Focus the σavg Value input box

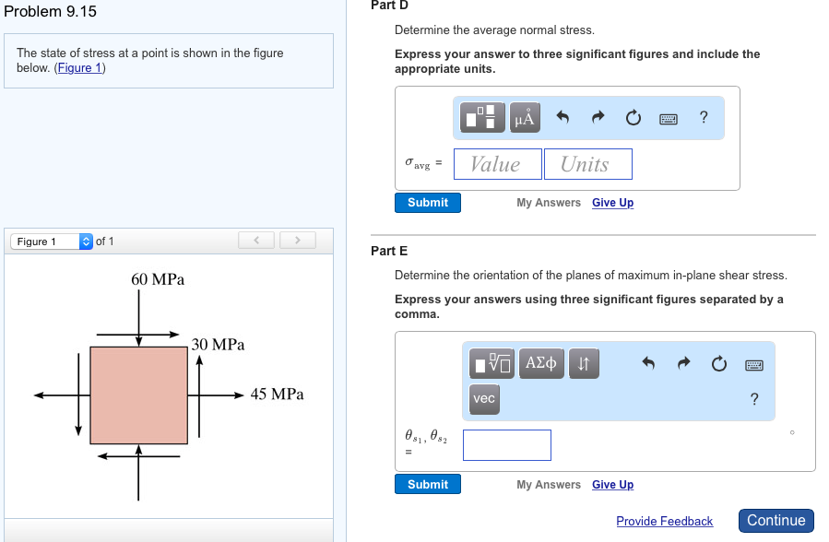[498, 164]
